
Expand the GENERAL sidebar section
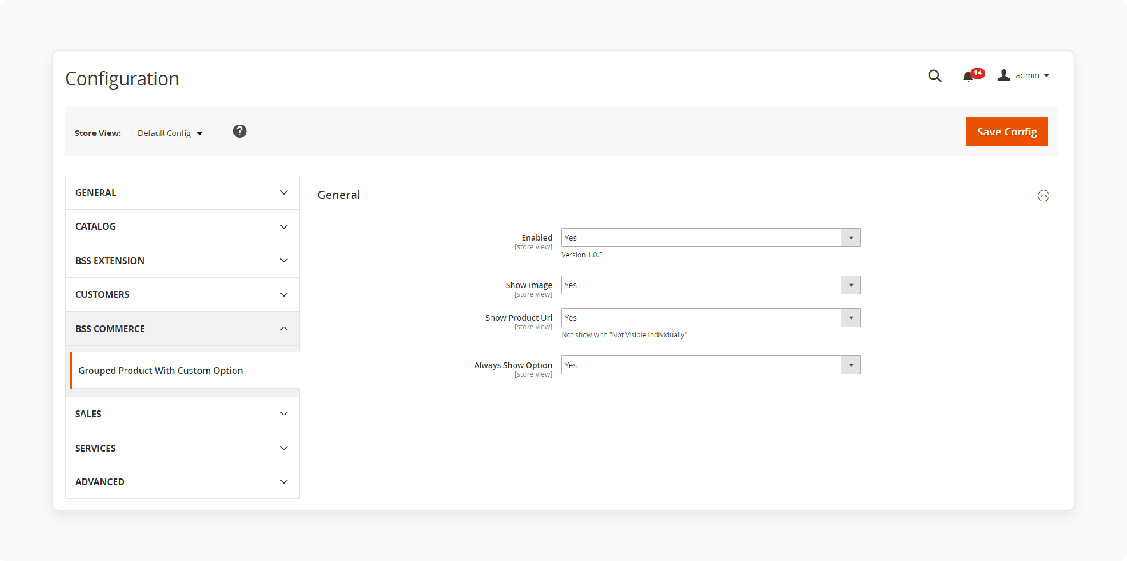pyautogui.click(x=182, y=193)
